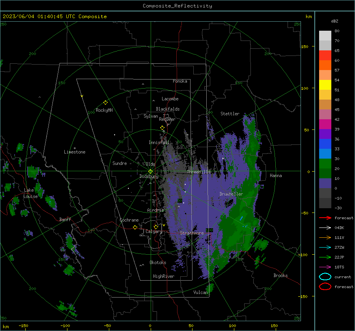Screen dimensions: 355x331
Task: Select the blue 36 dBZ color swatch
Action: coord(325,144)
